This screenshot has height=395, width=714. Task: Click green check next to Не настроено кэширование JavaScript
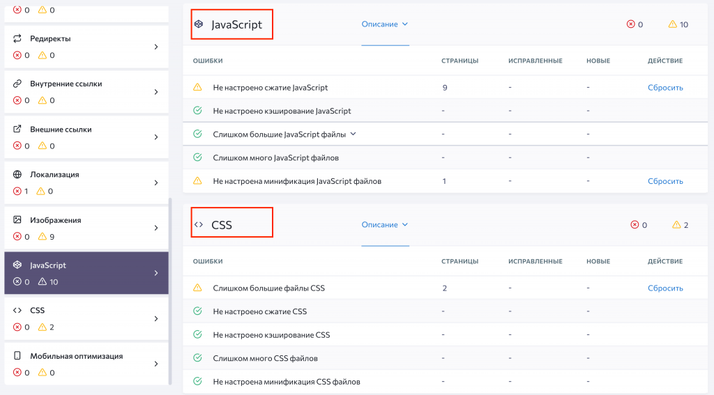pyautogui.click(x=197, y=111)
